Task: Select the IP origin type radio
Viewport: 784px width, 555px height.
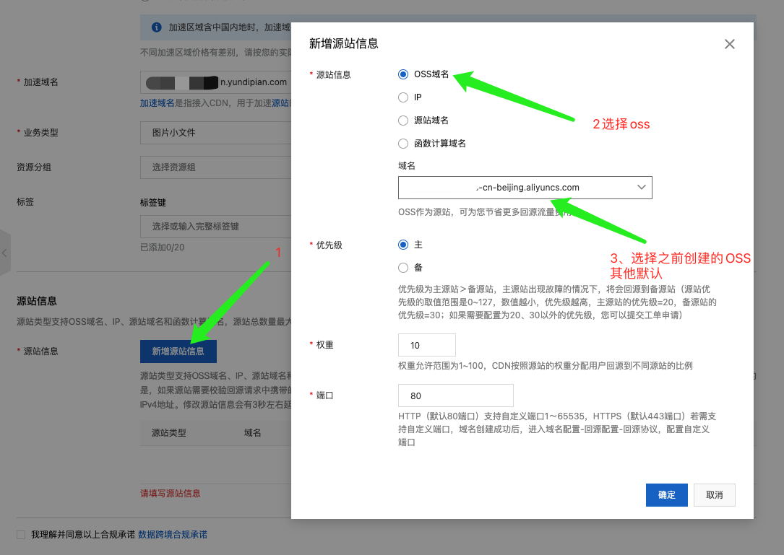Action: (403, 97)
